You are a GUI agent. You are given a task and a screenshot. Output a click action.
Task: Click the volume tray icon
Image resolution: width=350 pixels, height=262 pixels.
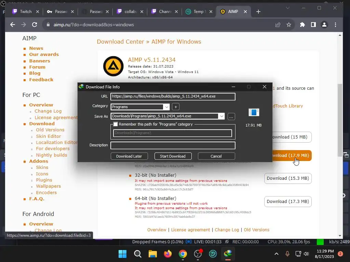click(x=306, y=254)
